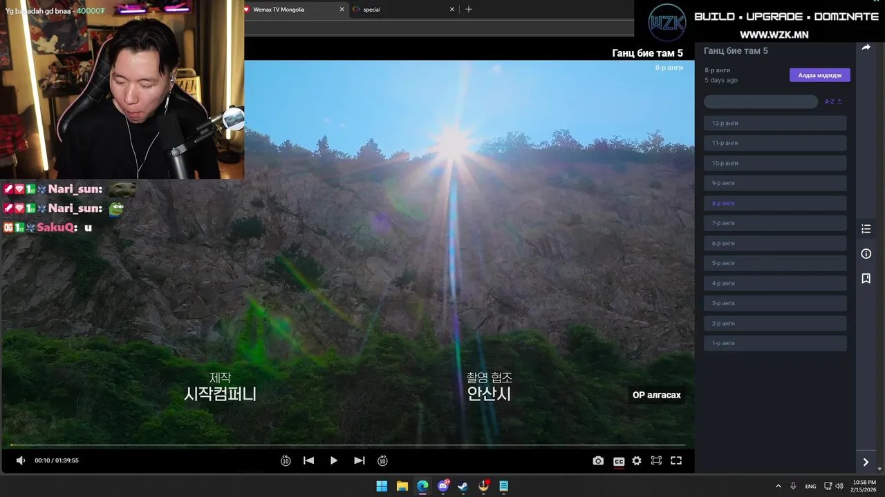Click the Ганц бие там 5 sidebar title
This screenshot has height=497, width=885.
coord(736,51)
